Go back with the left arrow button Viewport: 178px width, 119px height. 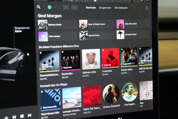click(66, 8)
